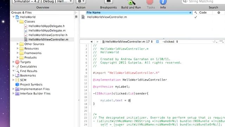The width and height of the screenshot is (225, 127).
Task: Click the Products folder icon
Action: tap(21, 57)
